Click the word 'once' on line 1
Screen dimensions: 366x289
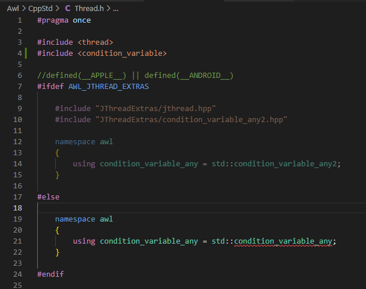(82, 20)
